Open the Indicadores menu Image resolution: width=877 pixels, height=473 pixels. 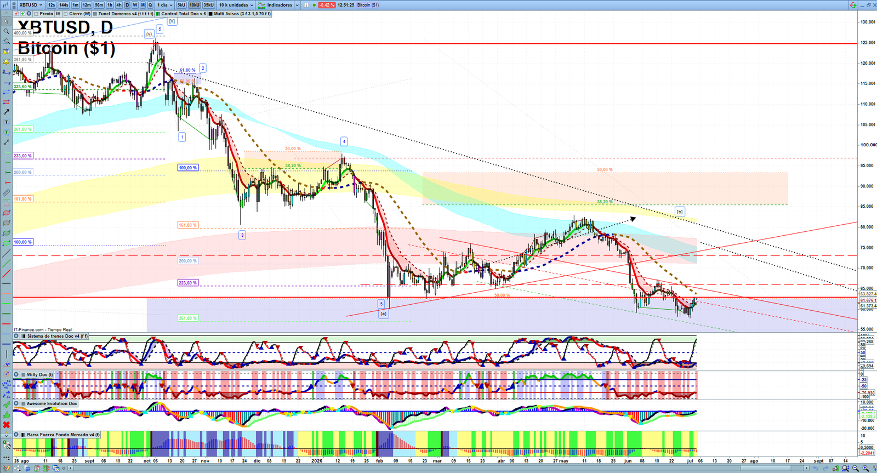tap(276, 5)
